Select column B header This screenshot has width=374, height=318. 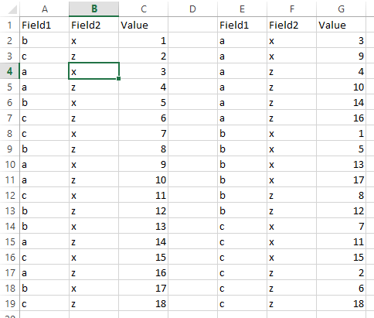94,9
